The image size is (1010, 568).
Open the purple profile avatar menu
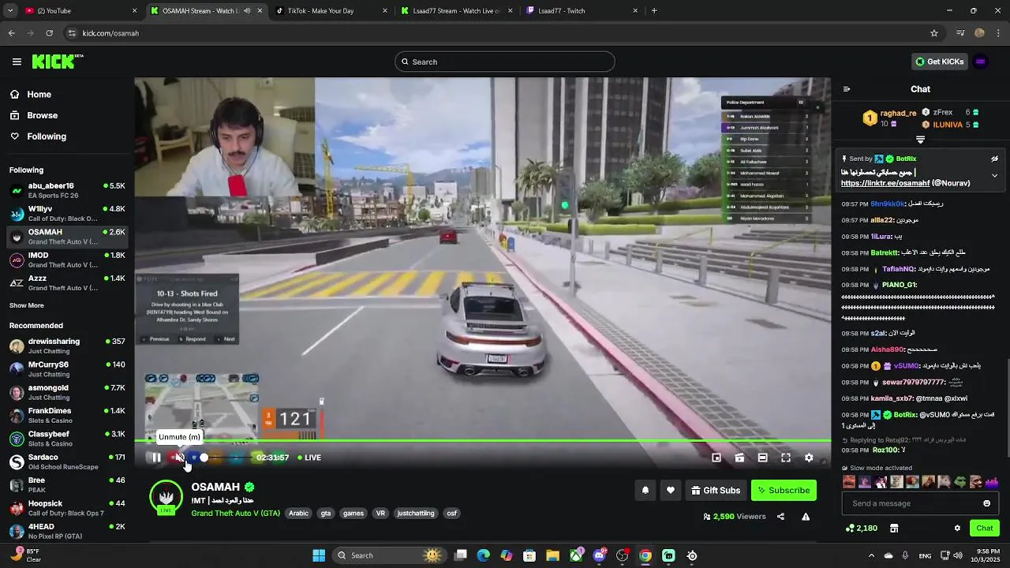coord(980,62)
